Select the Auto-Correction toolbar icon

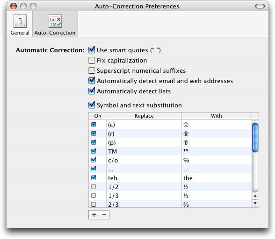click(x=55, y=21)
